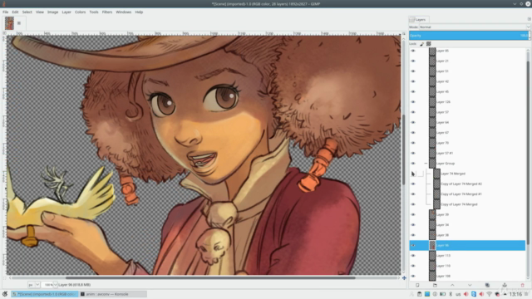Select Layer 113 row

click(x=467, y=256)
